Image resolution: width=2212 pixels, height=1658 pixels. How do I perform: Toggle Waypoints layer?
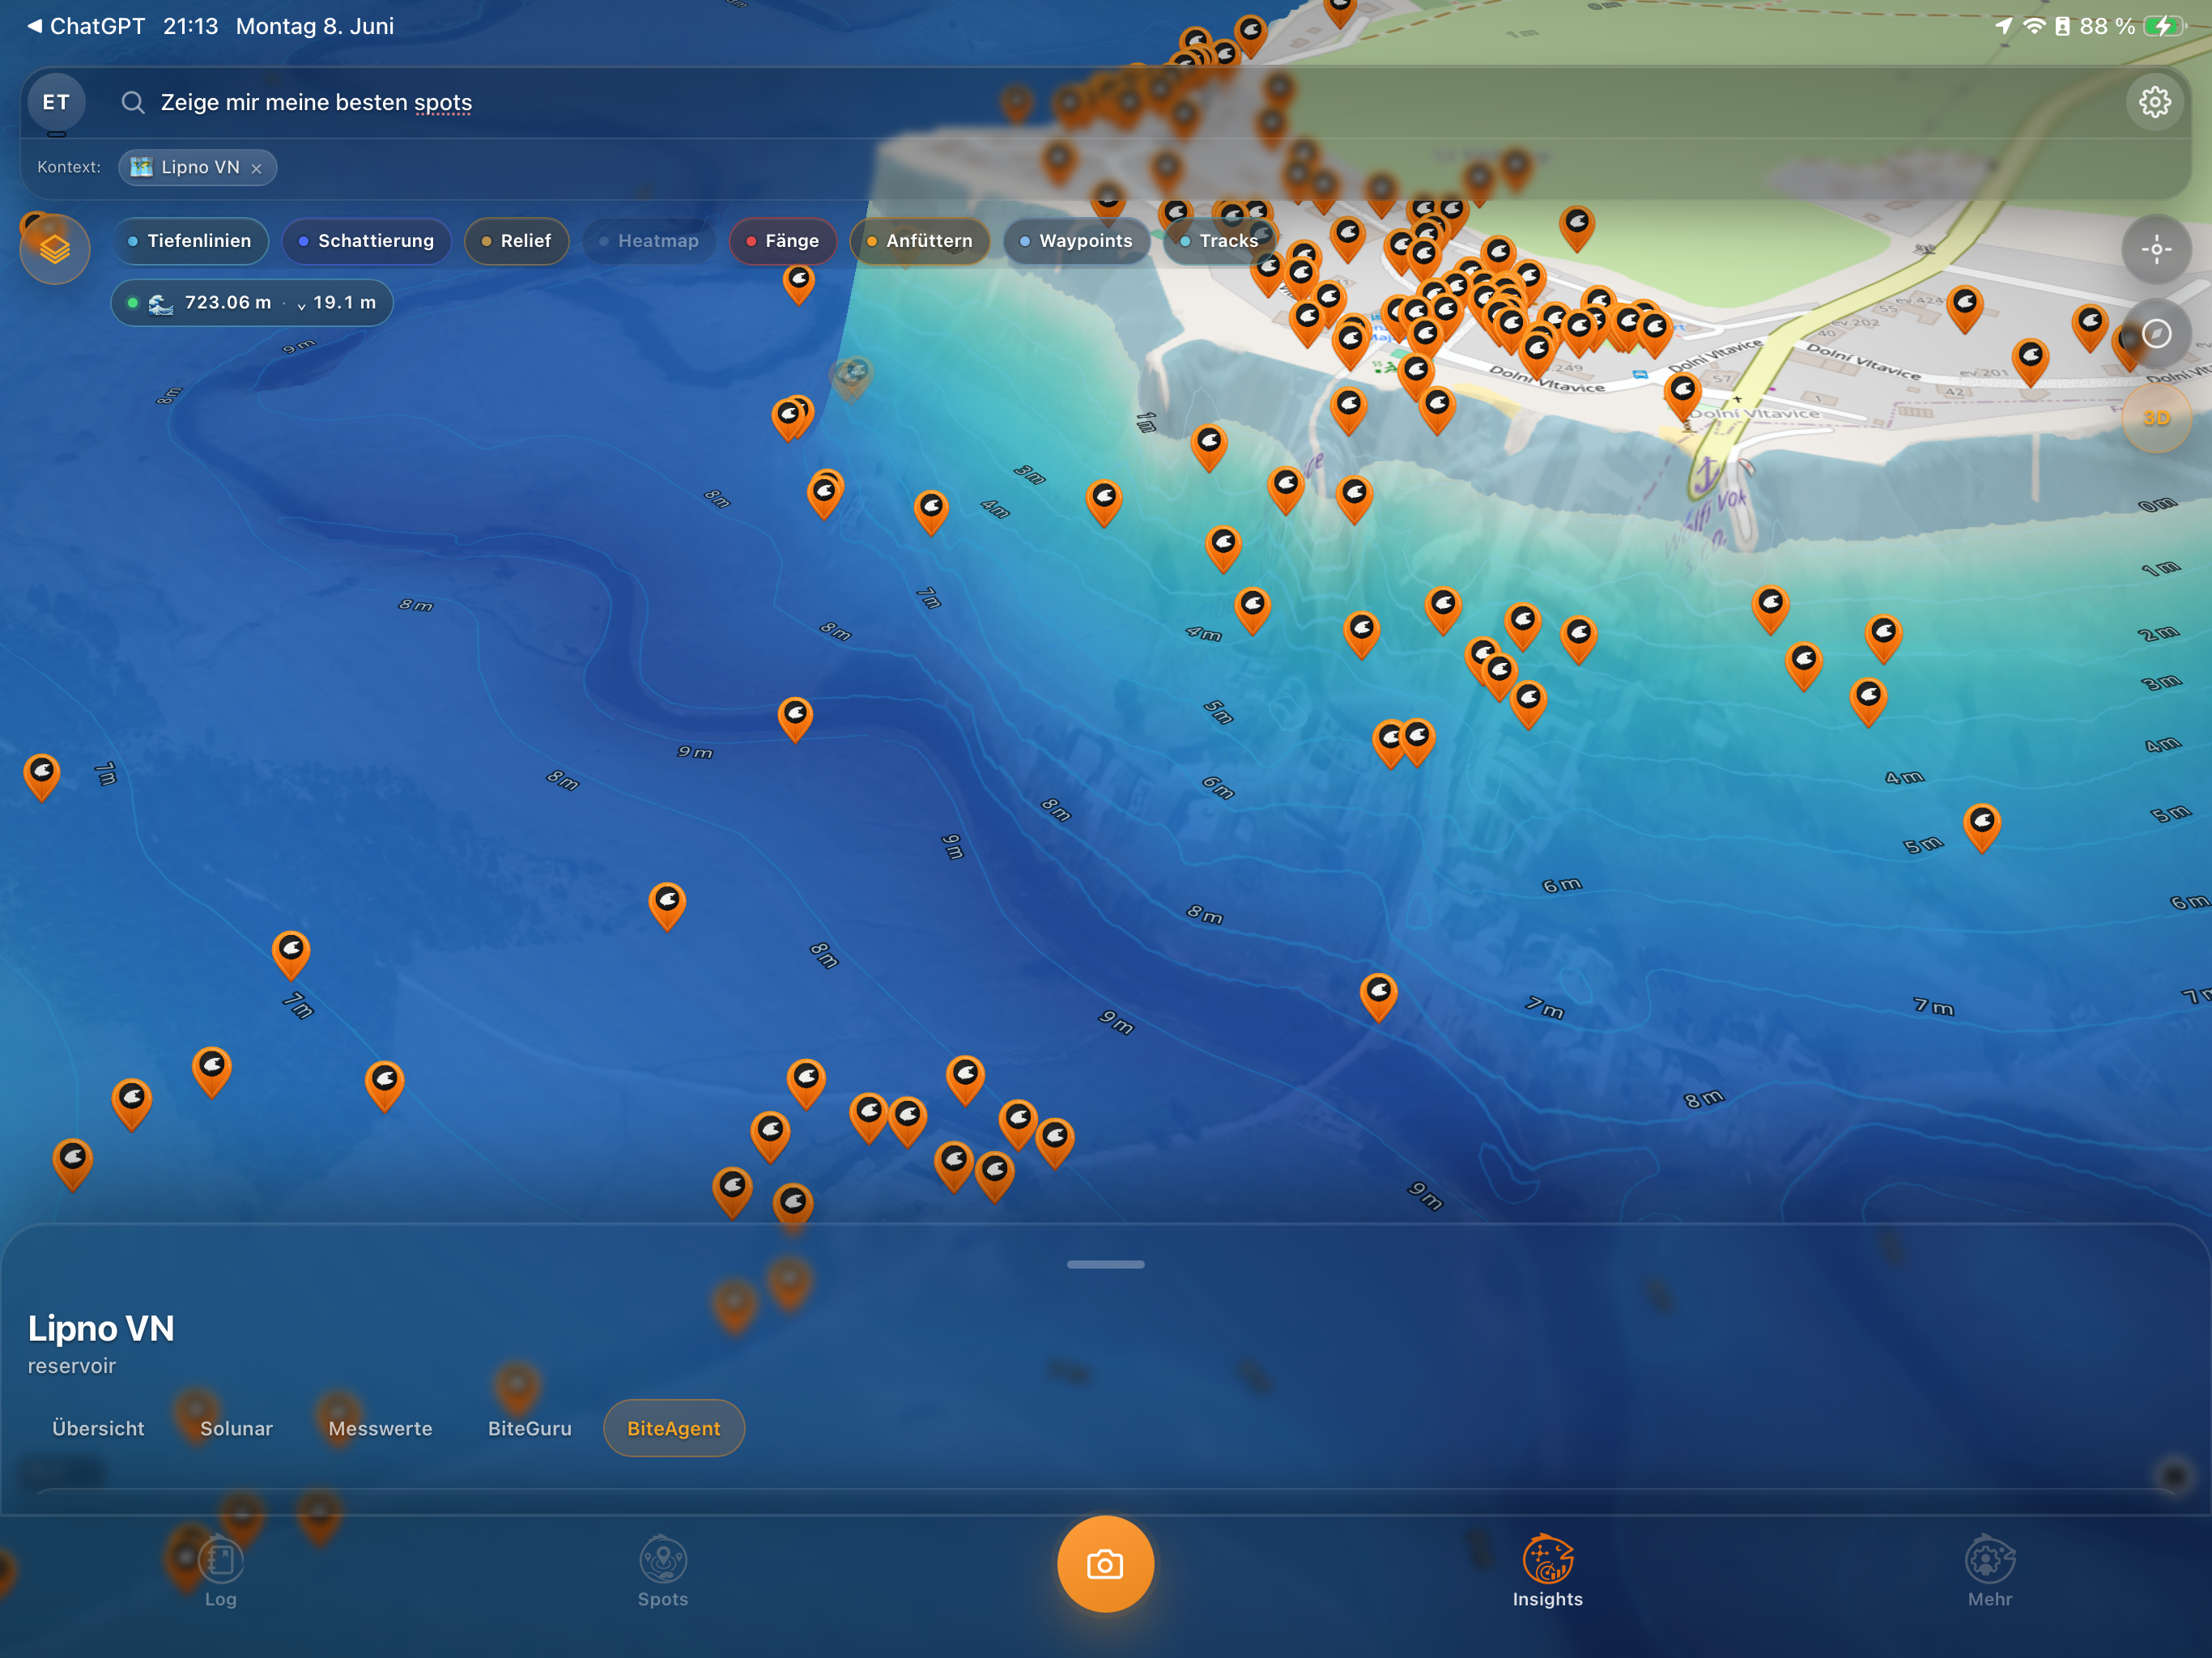click(x=1076, y=241)
